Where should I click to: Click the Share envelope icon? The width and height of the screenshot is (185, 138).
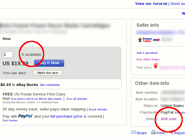click(133, 132)
